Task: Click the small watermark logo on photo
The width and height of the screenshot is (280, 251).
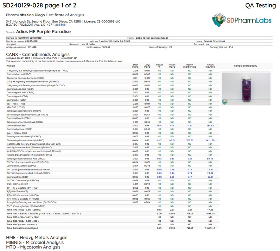Action: 225,102
